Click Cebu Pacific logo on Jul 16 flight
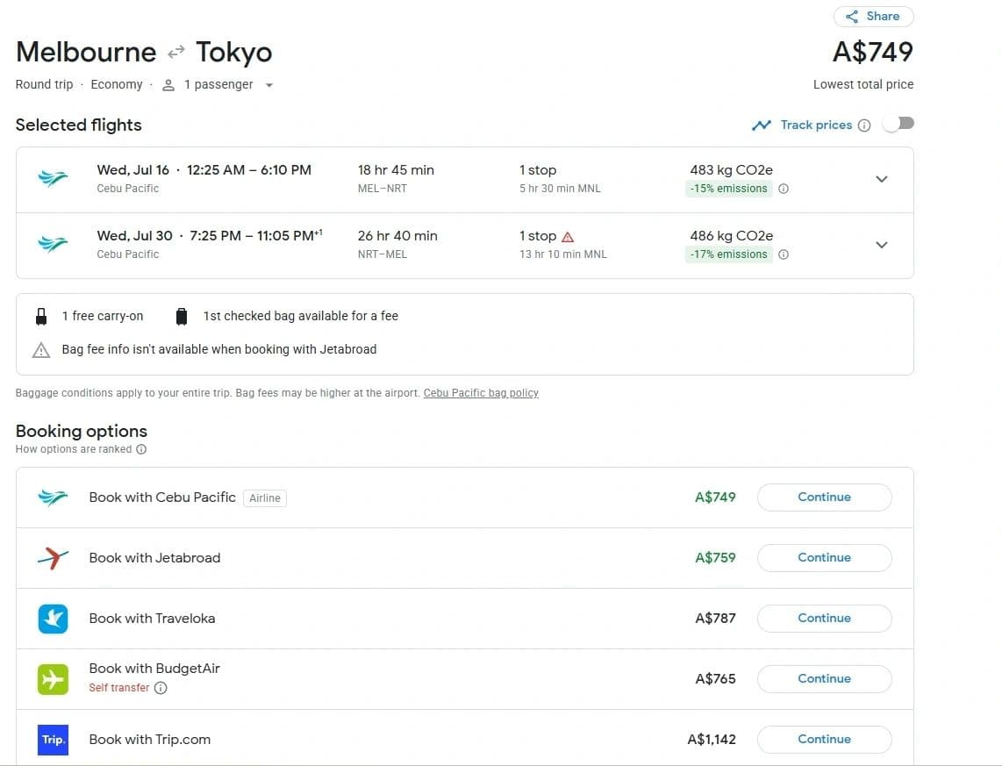 pos(53,177)
